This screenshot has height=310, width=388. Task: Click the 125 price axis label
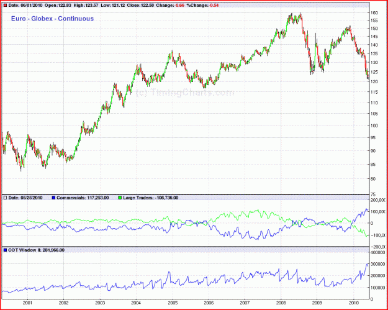(374, 72)
